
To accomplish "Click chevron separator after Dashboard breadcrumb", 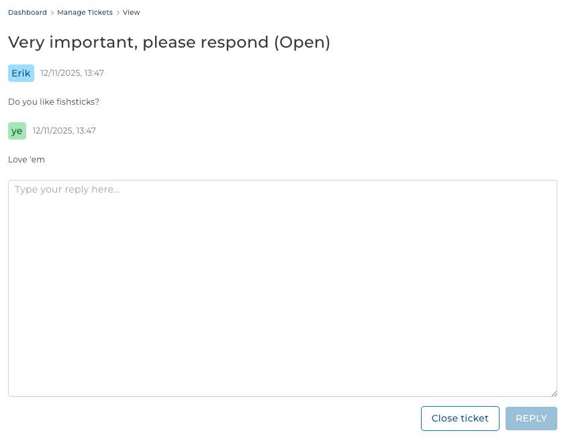I will (x=52, y=13).
